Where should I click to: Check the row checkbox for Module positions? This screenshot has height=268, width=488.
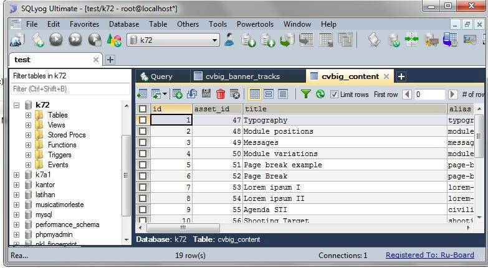click(x=143, y=131)
